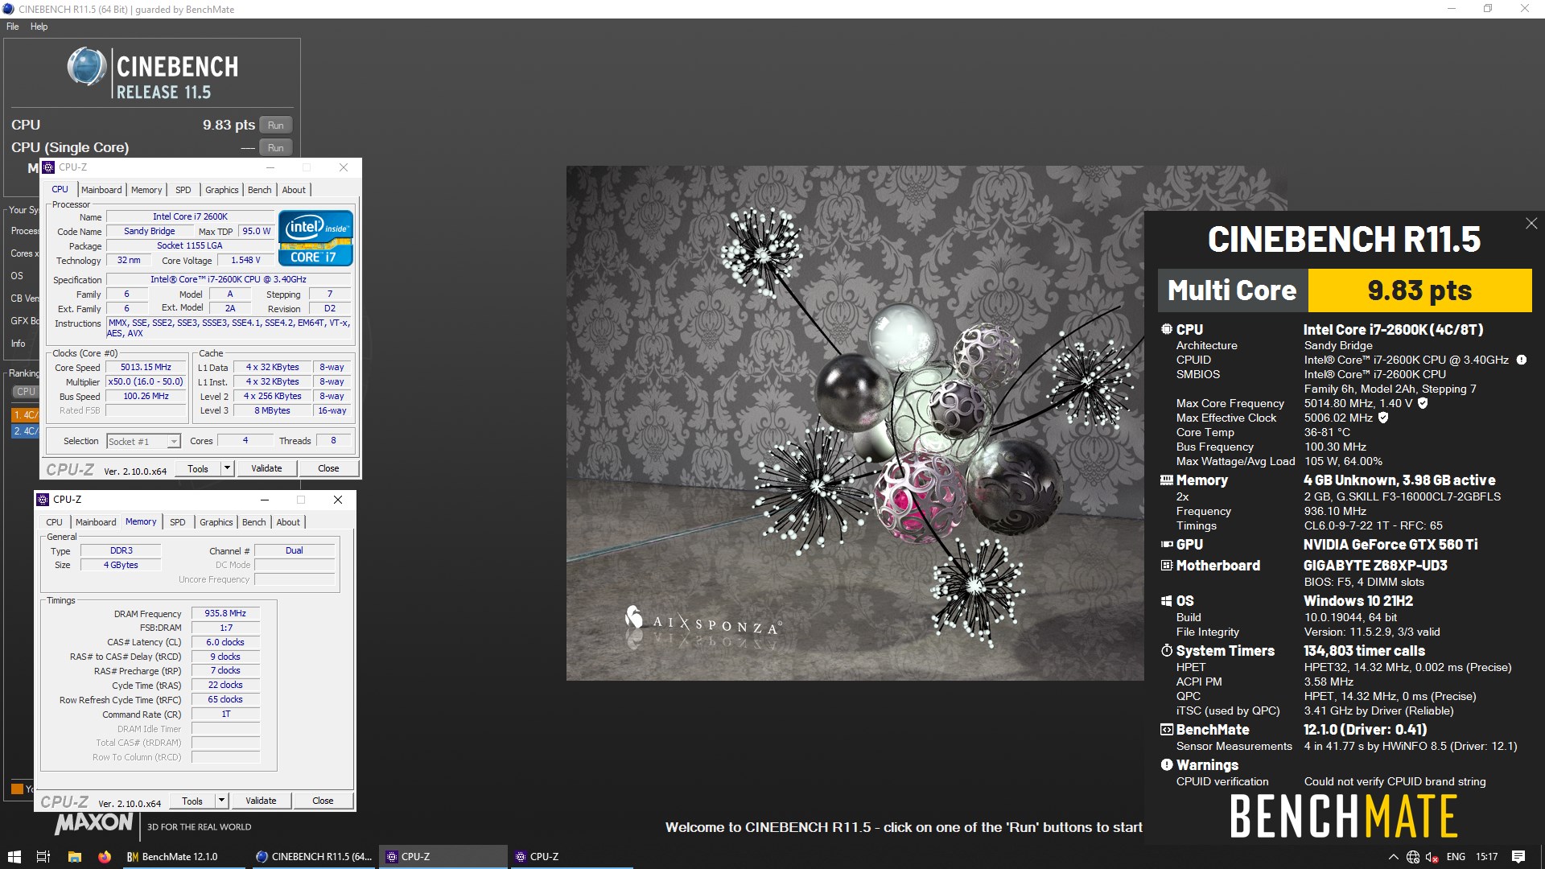Screen dimensions: 1545x869
Task: Click verified shield beside Max Core Frequency
Action: [1423, 403]
